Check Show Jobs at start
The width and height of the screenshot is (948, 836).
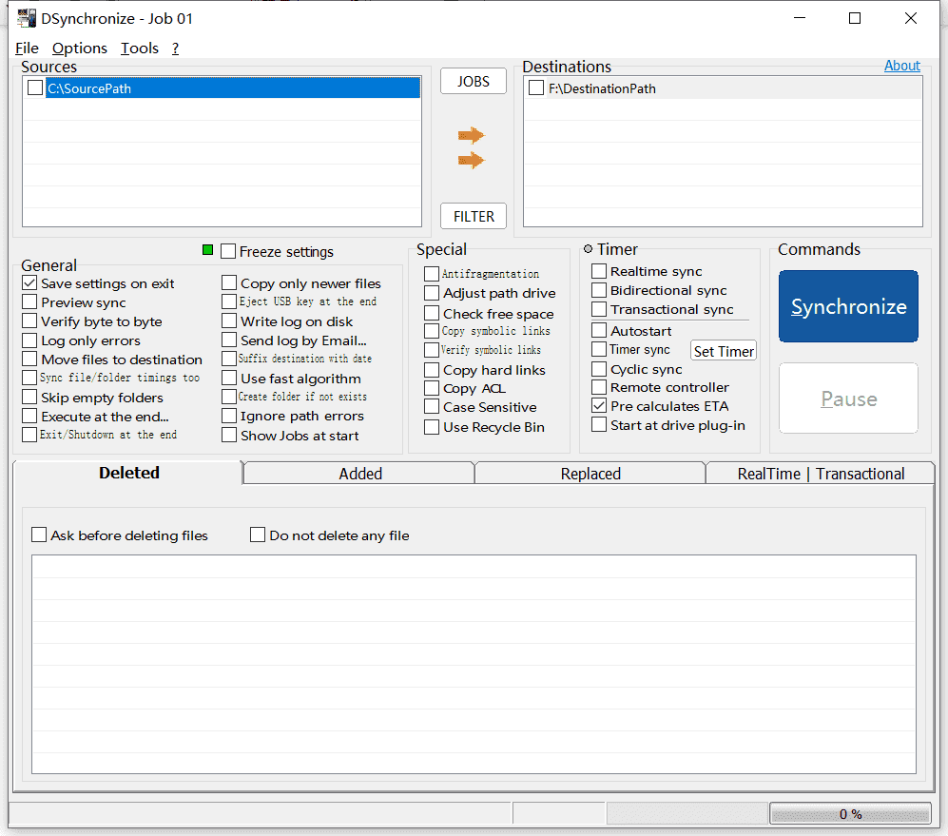click(229, 435)
